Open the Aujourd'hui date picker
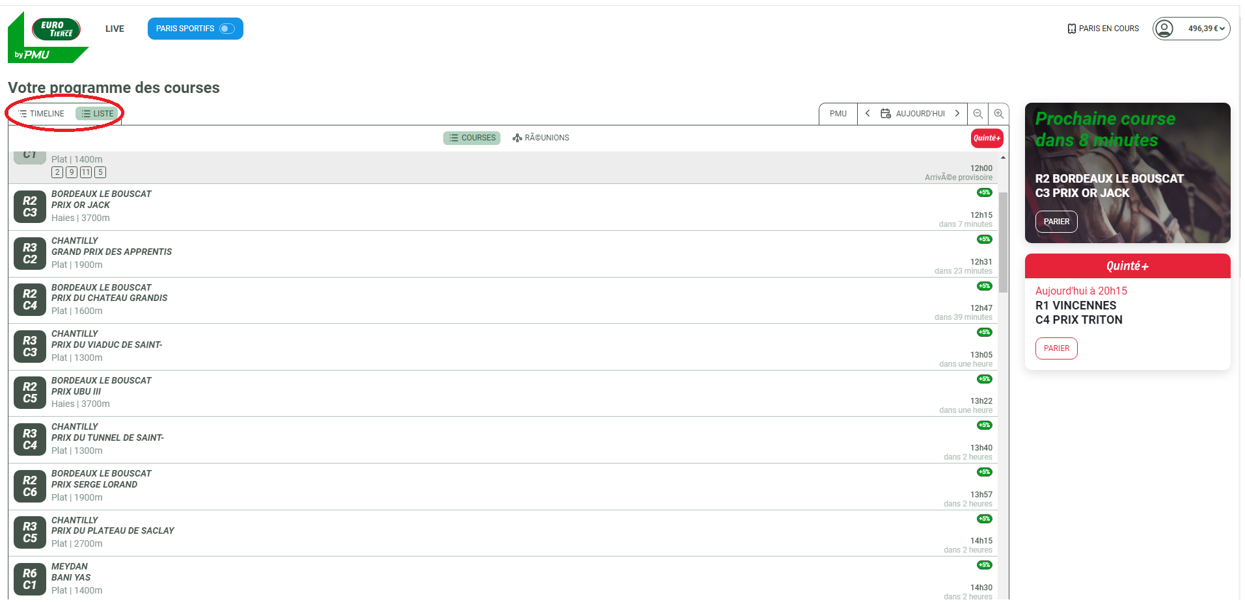Image resolution: width=1245 pixels, height=602 pixels. pos(912,114)
